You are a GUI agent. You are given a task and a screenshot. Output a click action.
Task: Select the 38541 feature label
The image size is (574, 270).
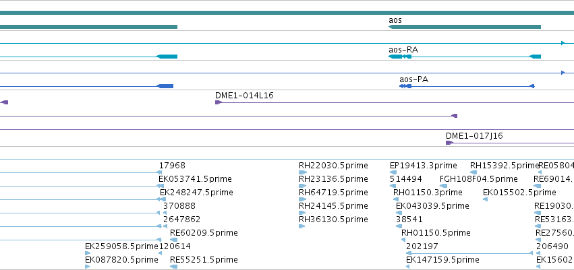(409, 220)
